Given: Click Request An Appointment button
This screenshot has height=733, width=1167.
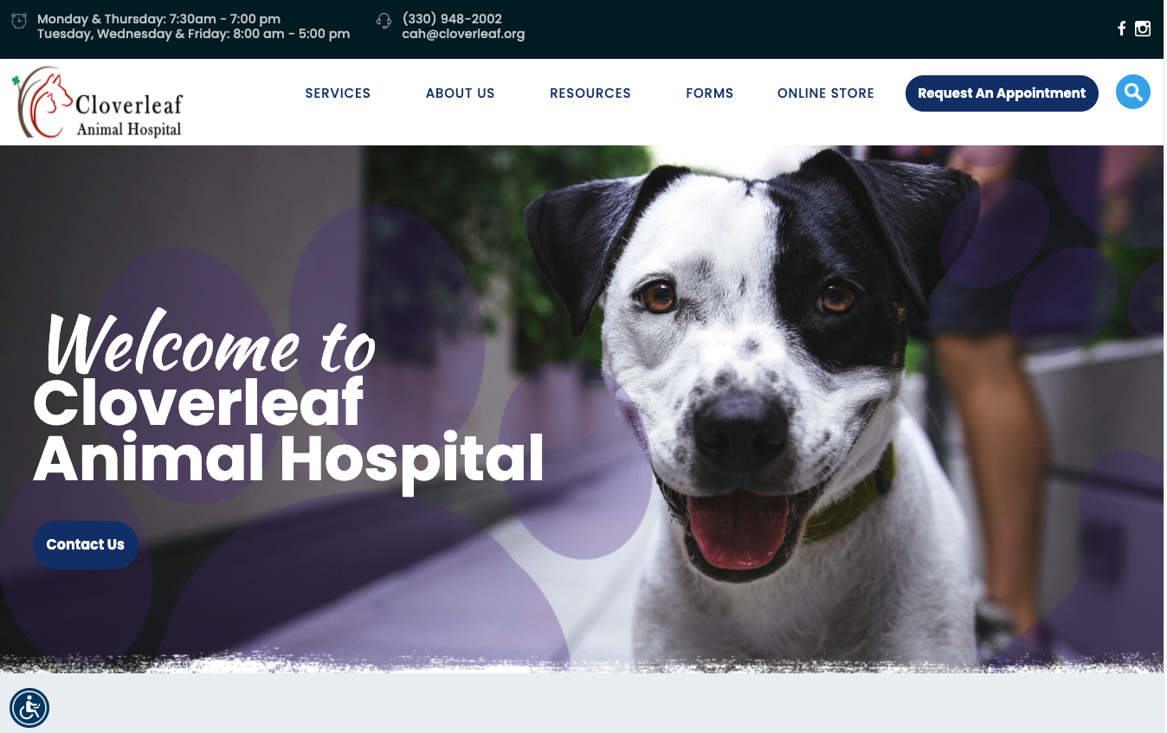Looking at the screenshot, I should (1002, 93).
